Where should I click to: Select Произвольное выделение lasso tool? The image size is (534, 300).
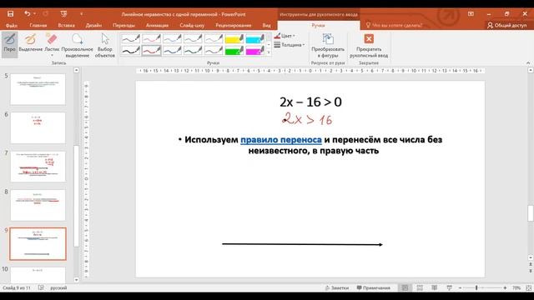[78, 45]
